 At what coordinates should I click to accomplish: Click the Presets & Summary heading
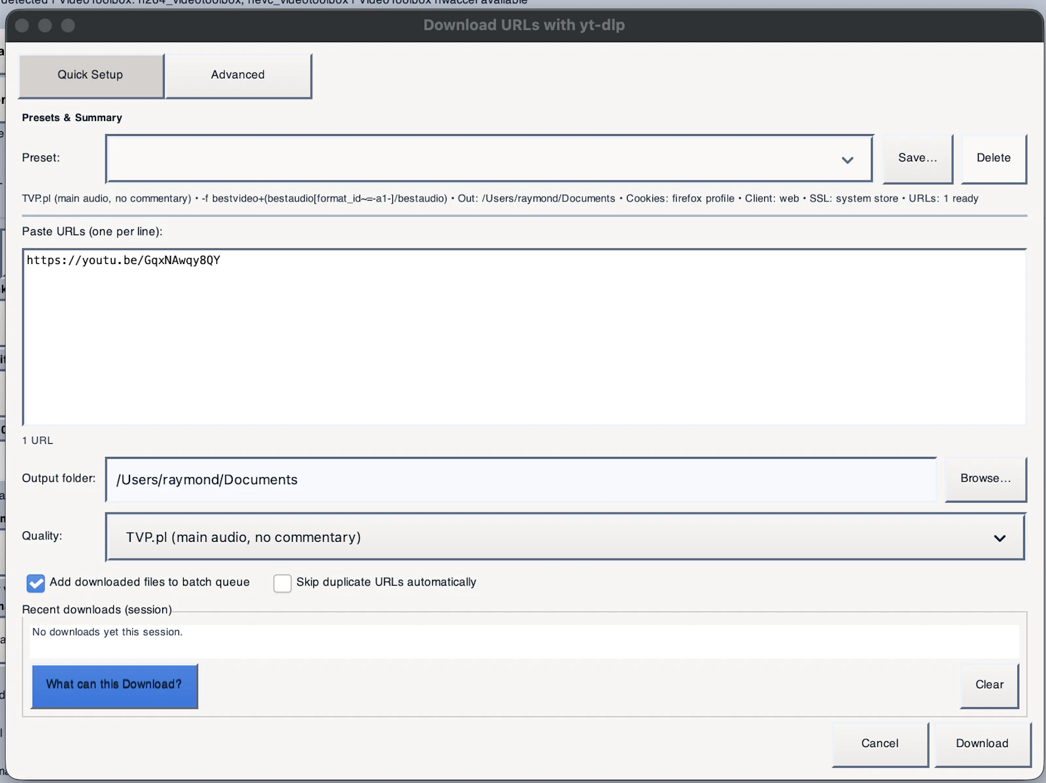[72, 118]
